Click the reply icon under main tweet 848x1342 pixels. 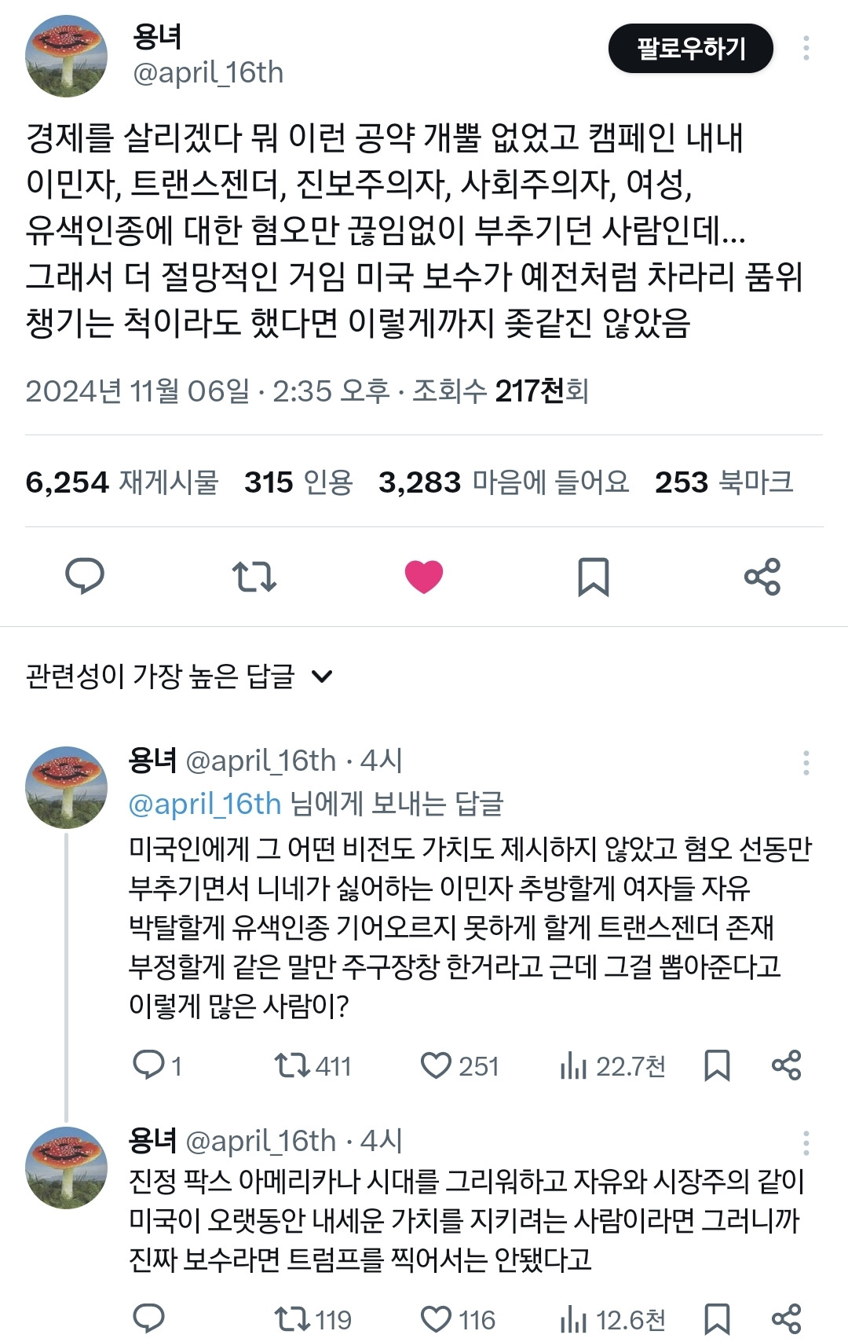click(x=85, y=576)
